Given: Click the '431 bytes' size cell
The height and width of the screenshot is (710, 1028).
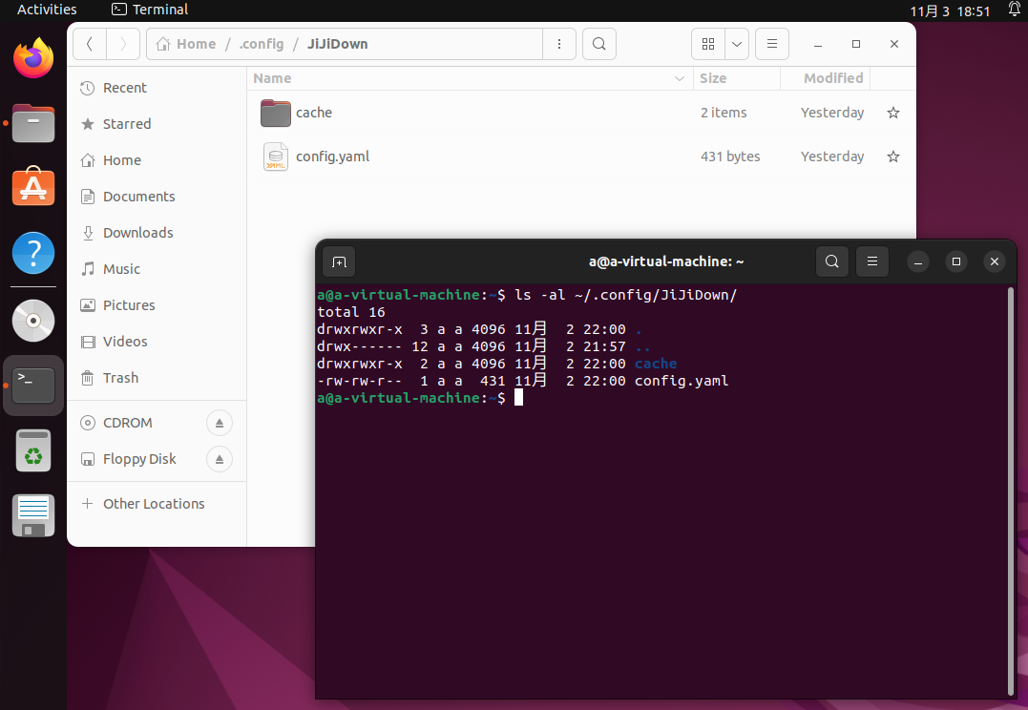Looking at the screenshot, I should coord(730,157).
